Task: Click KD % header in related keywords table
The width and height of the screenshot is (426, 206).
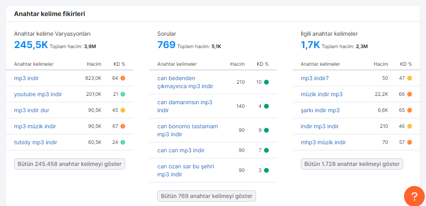Action: (406, 64)
